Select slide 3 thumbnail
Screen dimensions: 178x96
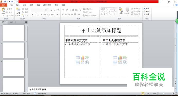[x=14, y=68]
